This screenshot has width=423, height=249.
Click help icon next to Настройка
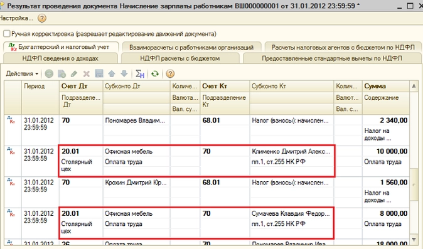pyautogui.click(x=42, y=18)
